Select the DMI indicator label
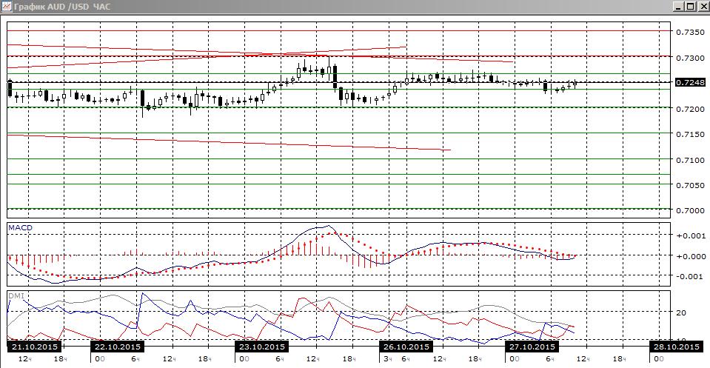 click(16, 295)
